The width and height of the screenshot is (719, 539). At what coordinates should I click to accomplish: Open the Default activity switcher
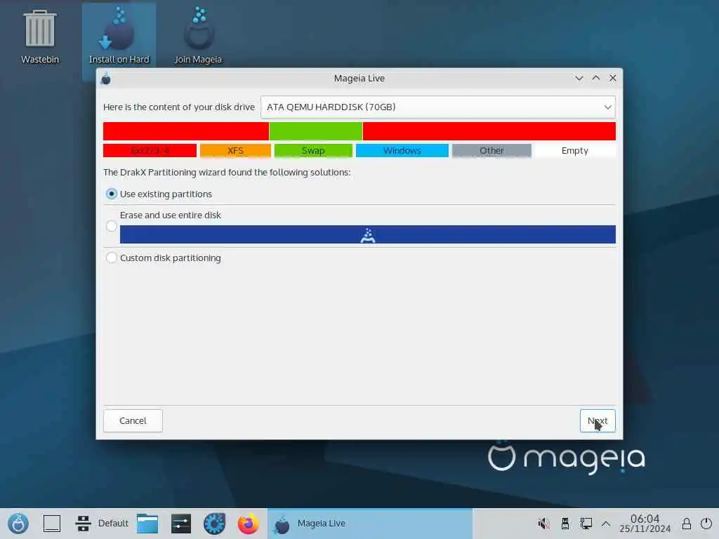102,524
